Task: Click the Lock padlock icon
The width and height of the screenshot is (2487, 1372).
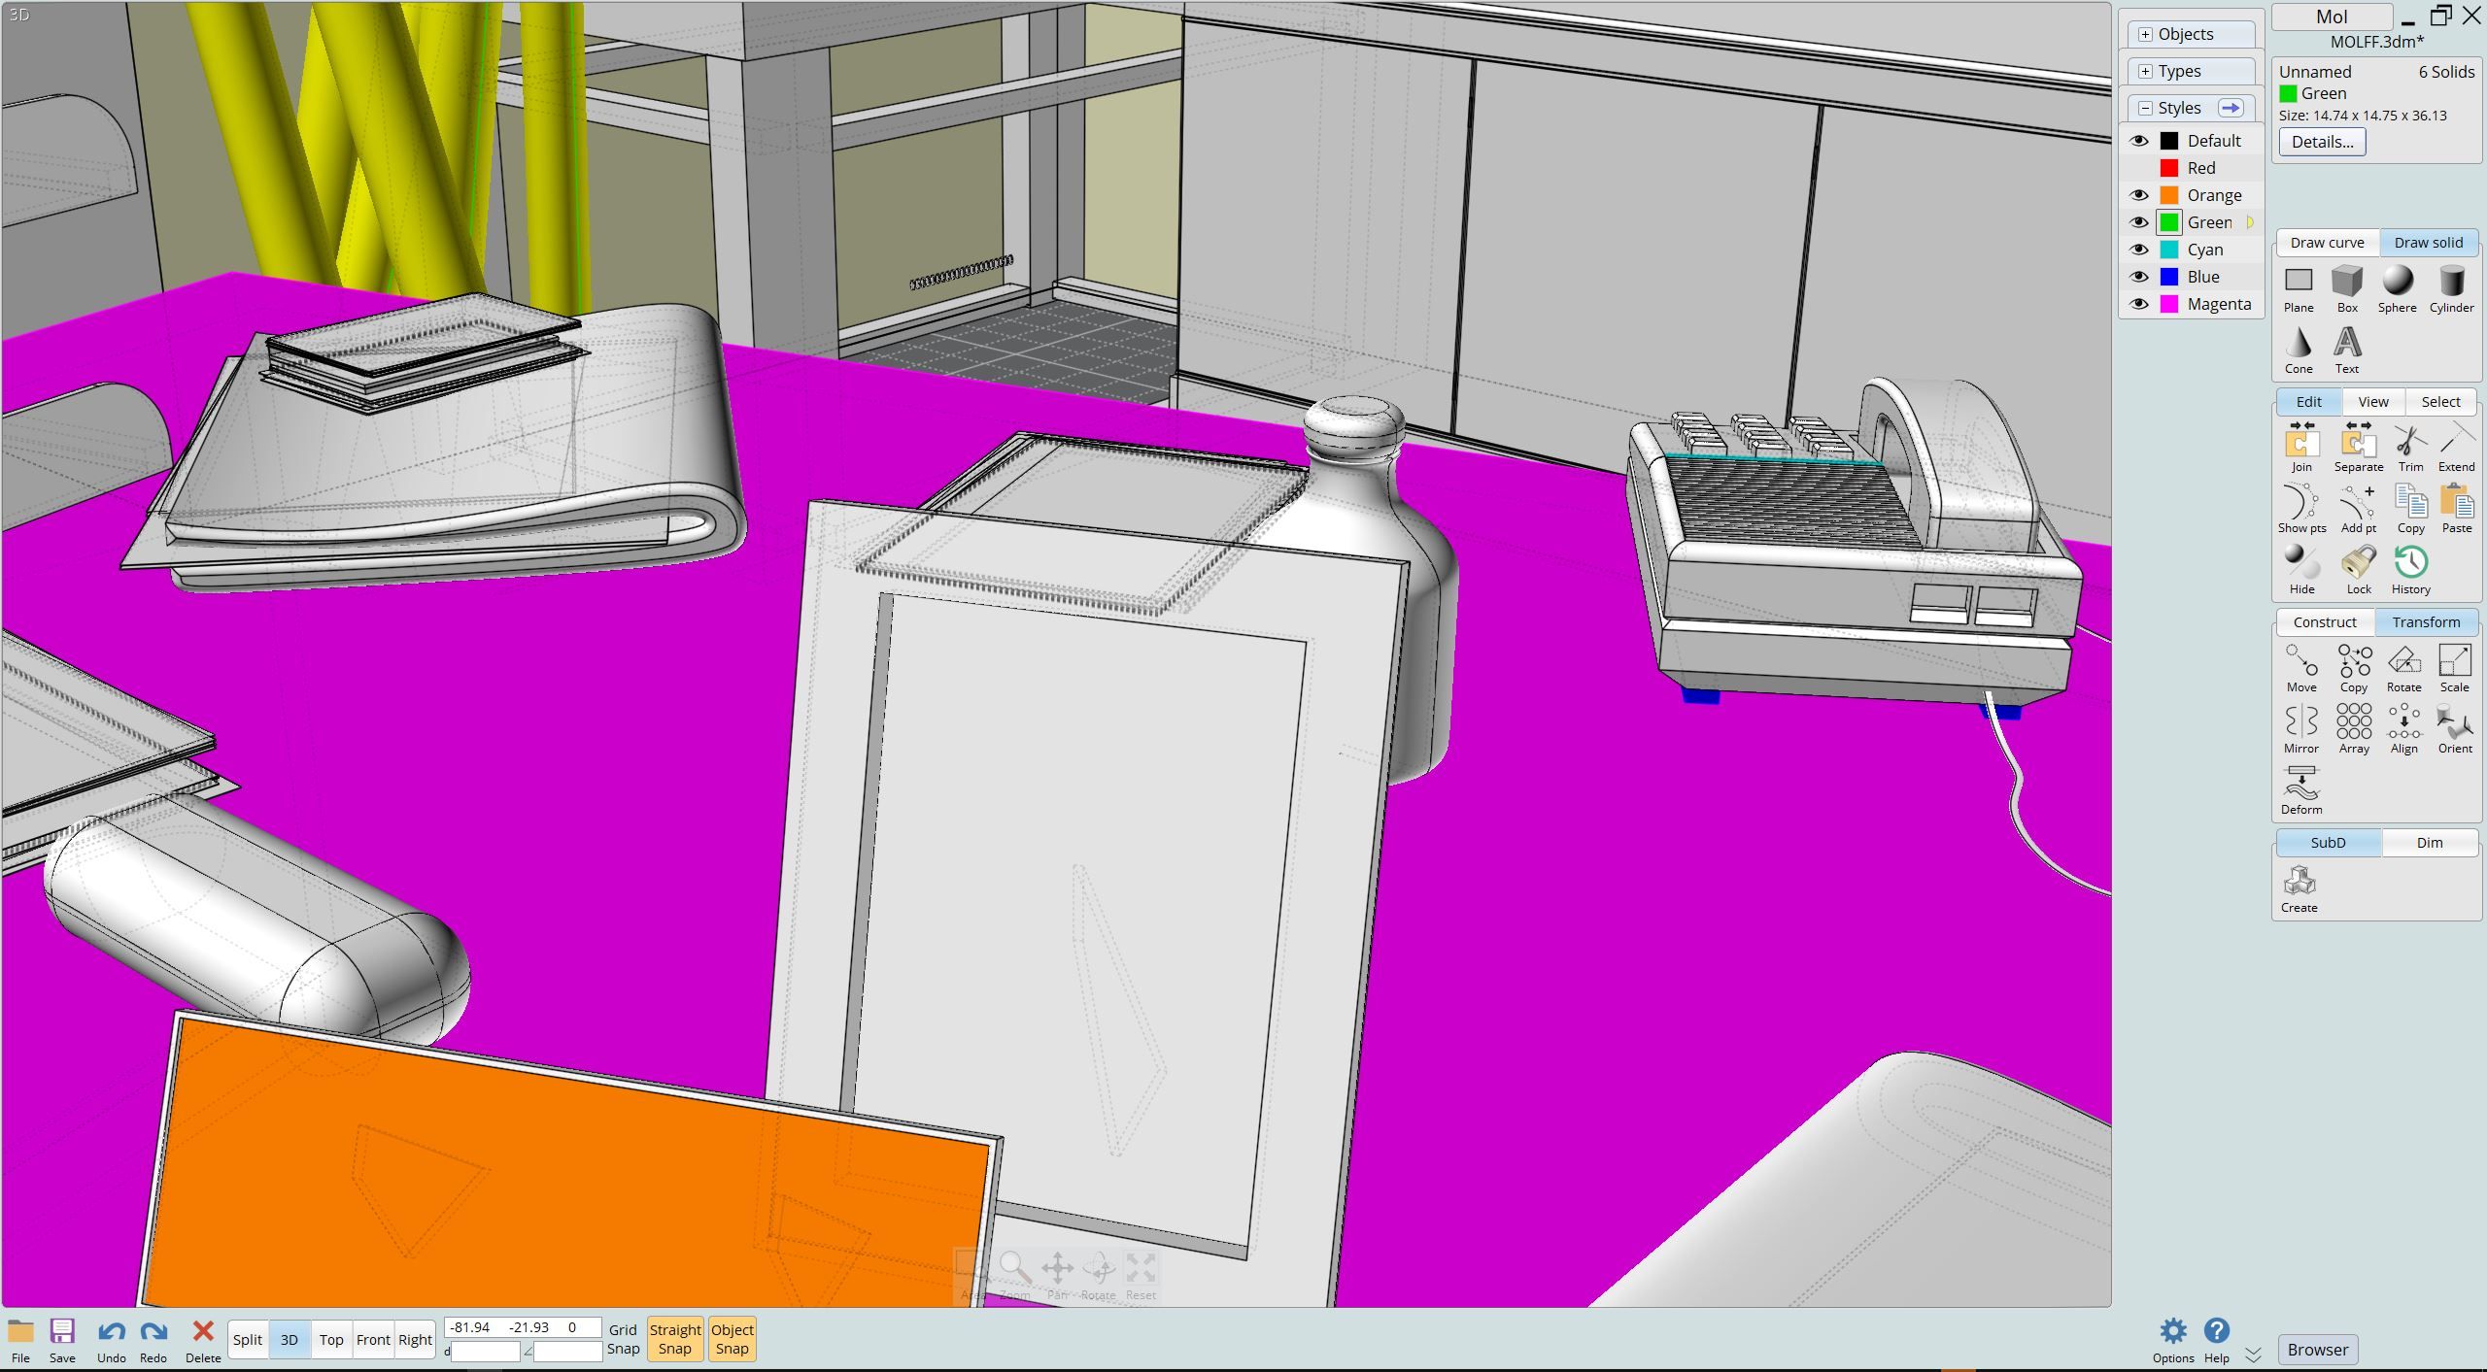Action: tap(2358, 569)
